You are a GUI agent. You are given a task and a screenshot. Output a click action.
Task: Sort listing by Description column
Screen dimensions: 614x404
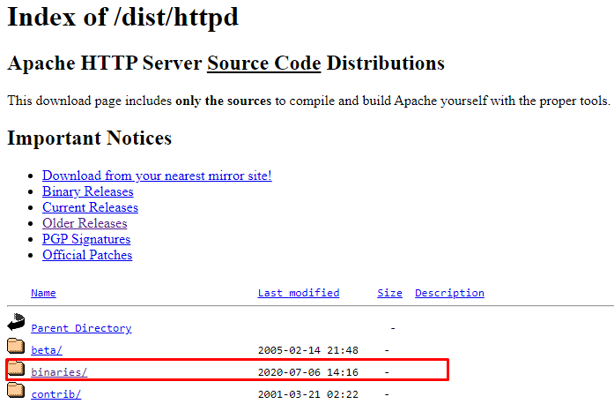(449, 293)
